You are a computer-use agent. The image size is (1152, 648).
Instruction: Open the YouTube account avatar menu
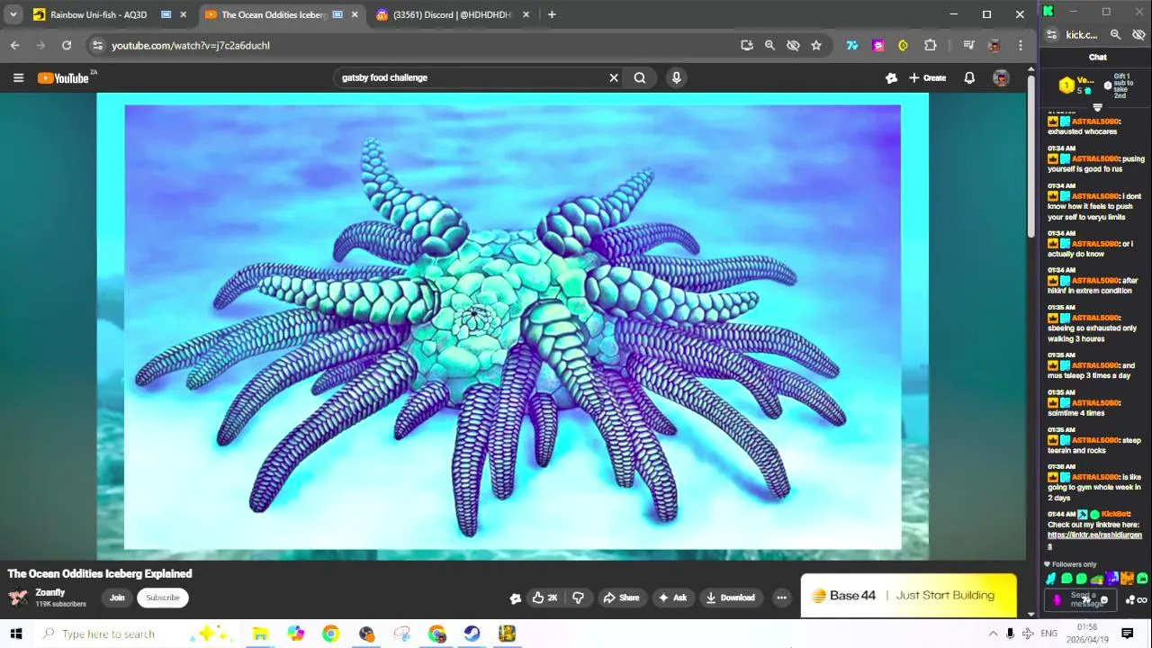[1001, 77]
